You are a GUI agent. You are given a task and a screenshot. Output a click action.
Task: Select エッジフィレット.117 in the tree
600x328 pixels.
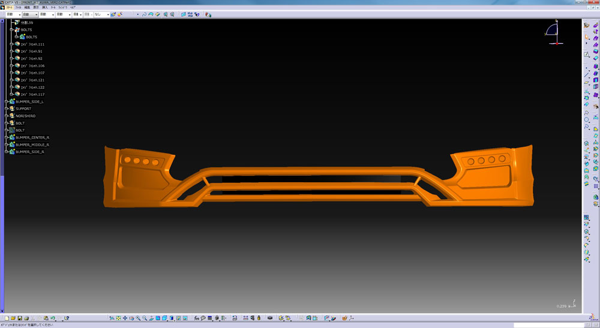[x=33, y=94]
